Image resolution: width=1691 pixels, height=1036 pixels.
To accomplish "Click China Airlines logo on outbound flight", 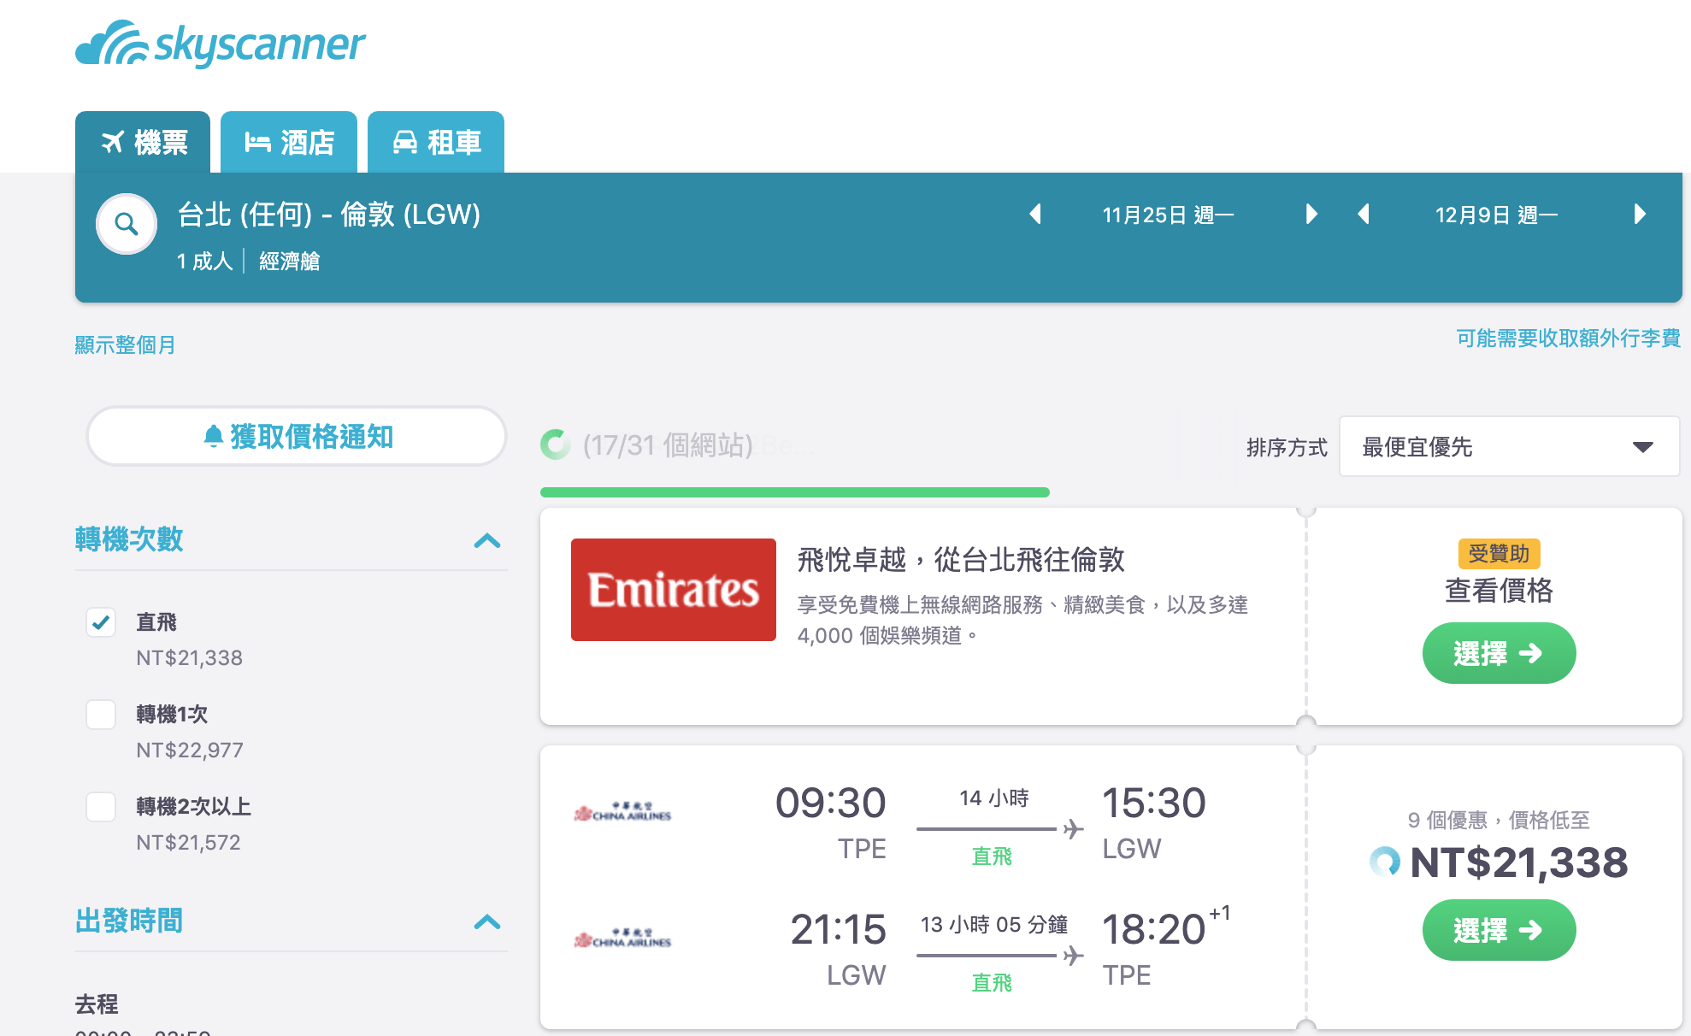I will tap(623, 812).
